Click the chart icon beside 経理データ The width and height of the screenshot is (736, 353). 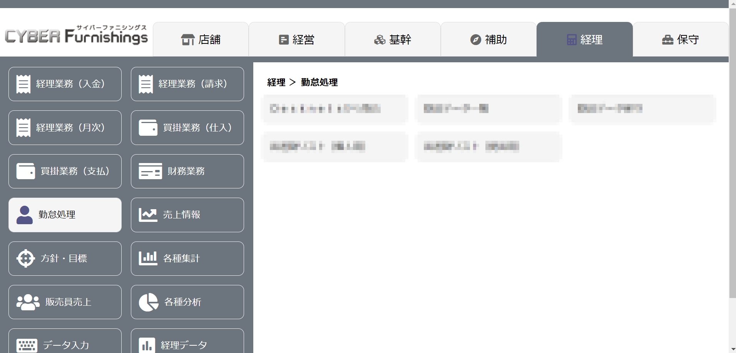click(x=147, y=345)
